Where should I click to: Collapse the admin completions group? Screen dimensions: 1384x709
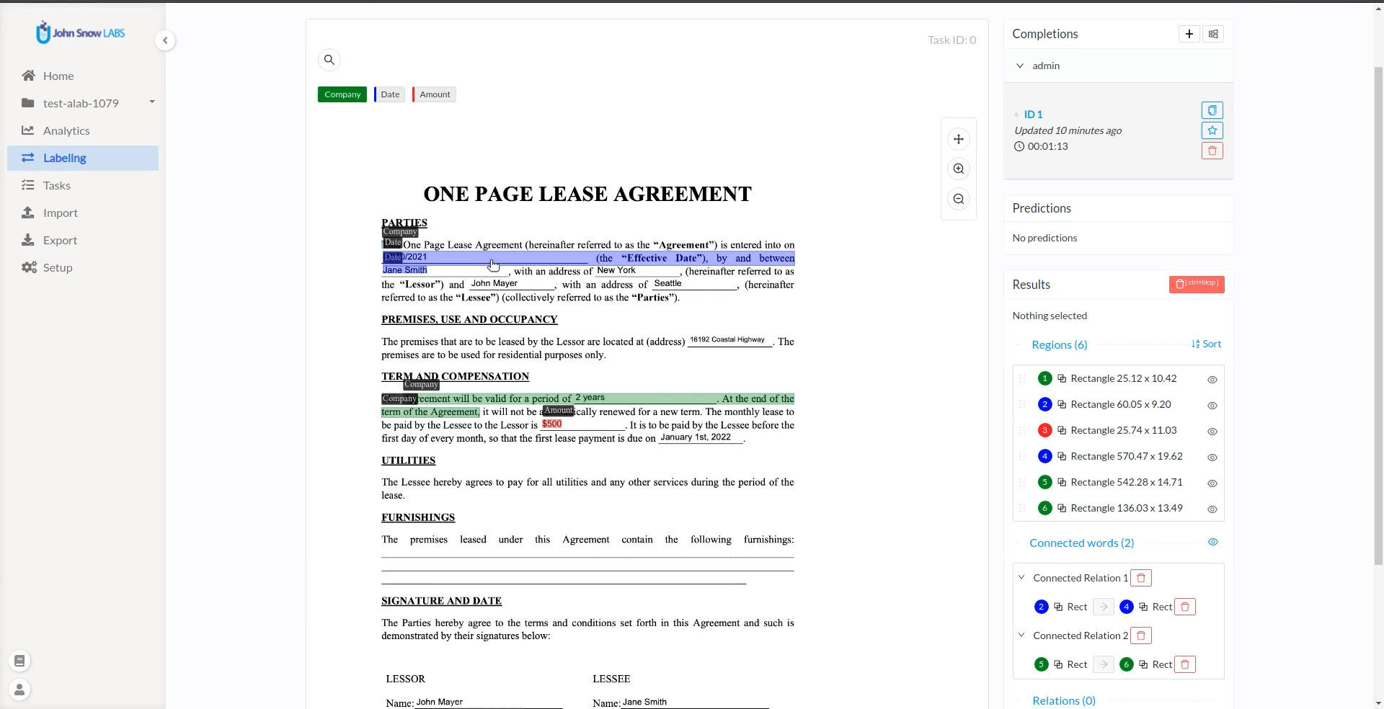1020,66
